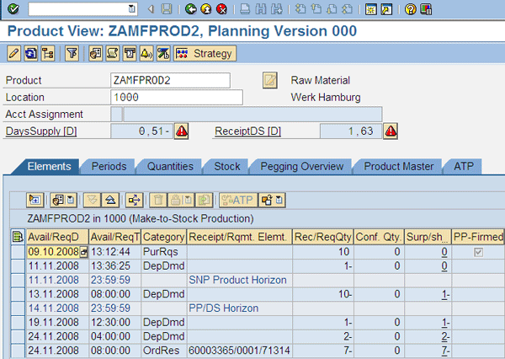The height and width of the screenshot is (359, 505).
Task: Click the green Back arrow icon
Action: (x=191, y=9)
